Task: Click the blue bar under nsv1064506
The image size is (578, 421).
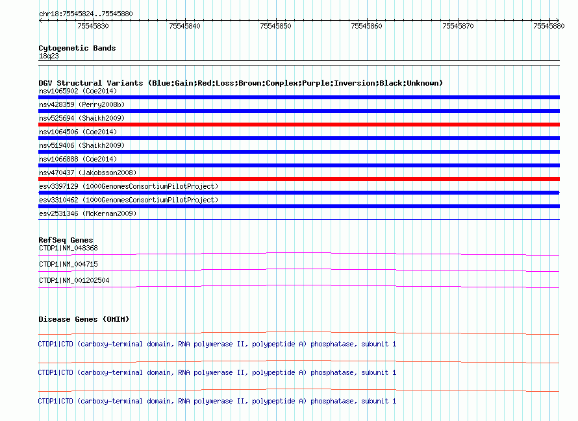Action: pyautogui.click(x=299, y=138)
